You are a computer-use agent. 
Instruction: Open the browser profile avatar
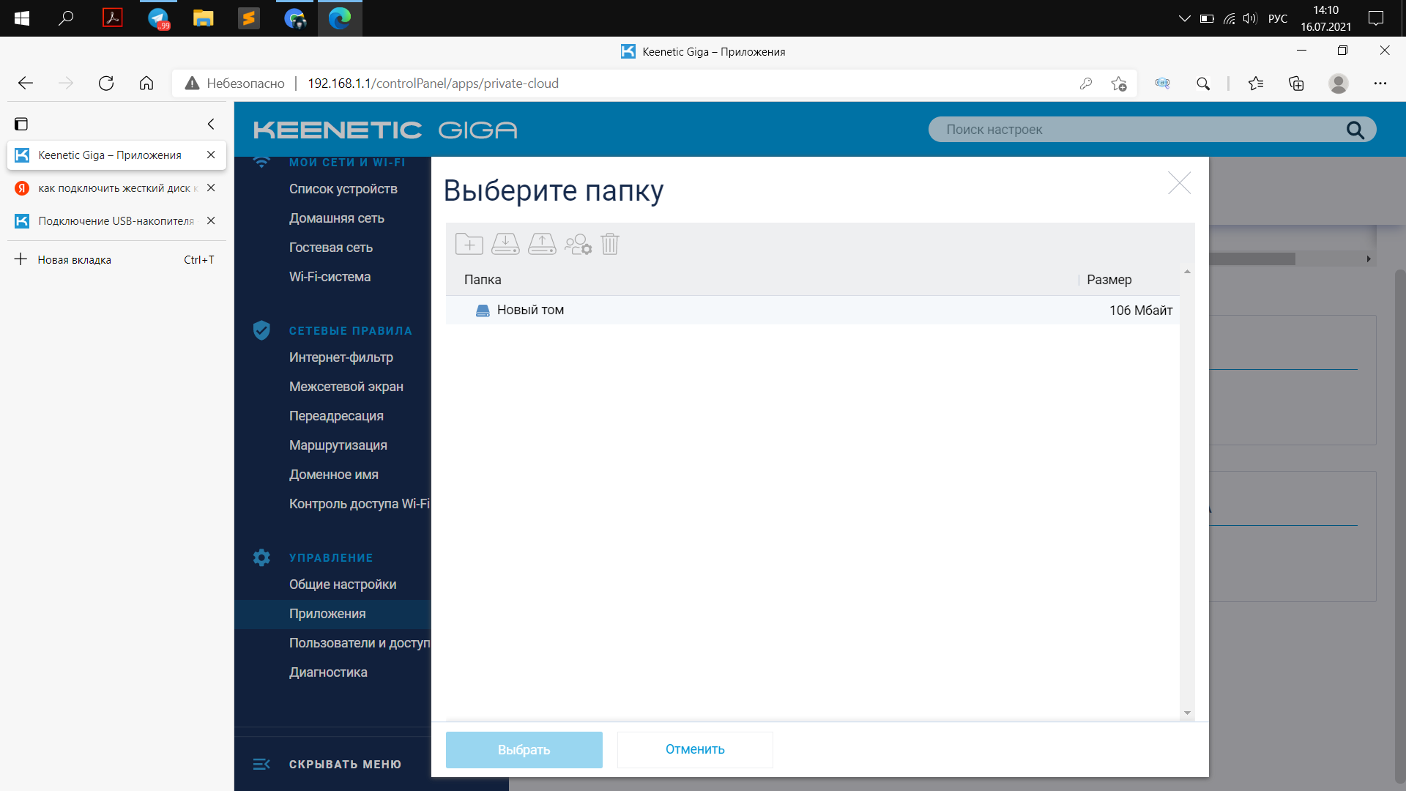pyautogui.click(x=1338, y=83)
